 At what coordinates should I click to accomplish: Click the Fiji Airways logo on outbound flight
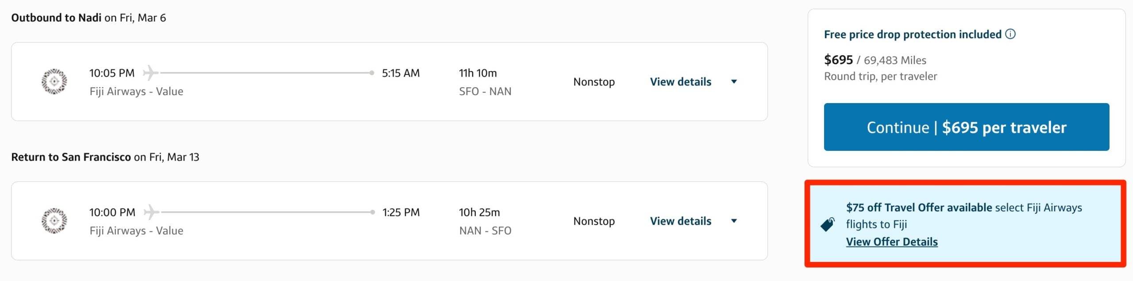[53, 82]
